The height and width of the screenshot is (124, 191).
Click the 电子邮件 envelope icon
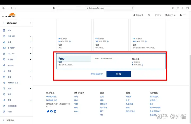point(4,48)
